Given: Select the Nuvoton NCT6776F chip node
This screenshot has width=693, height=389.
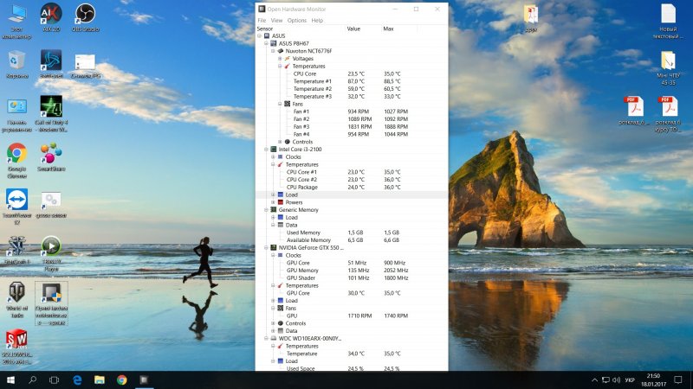Looking at the screenshot, I should (308, 51).
